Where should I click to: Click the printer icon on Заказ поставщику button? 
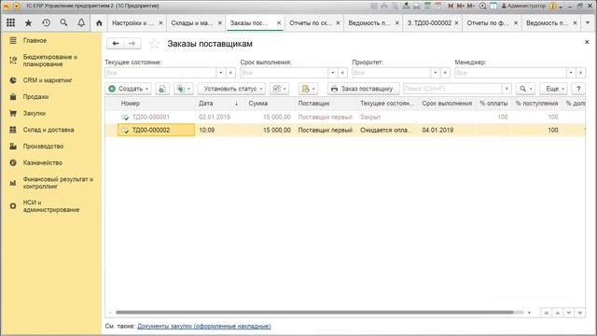click(334, 89)
